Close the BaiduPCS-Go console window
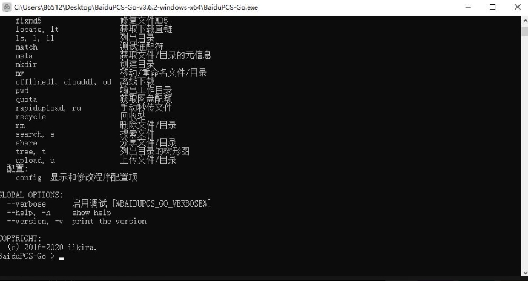The image size is (528, 281). [518, 7]
